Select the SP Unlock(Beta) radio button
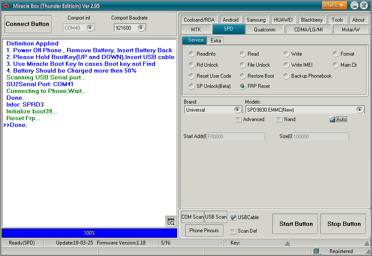This screenshot has height=256, width=372. (192, 86)
